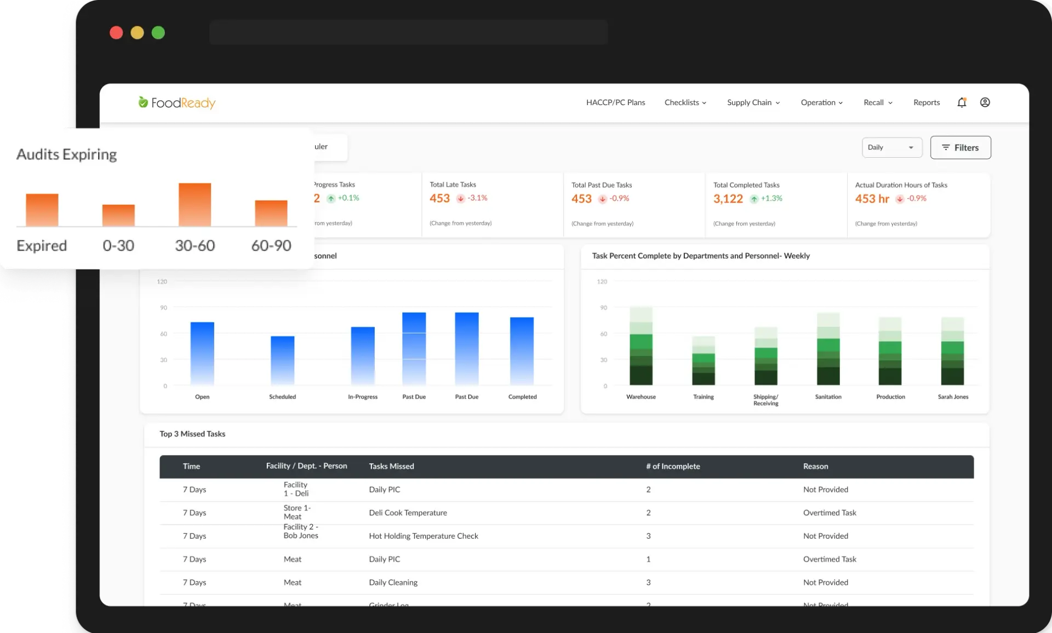Click the Filters button
Image resolution: width=1052 pixels, height=633 pixels.
click(960, 147)
